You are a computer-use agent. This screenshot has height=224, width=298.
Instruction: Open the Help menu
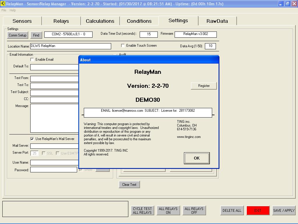click(x=13, y=10)
